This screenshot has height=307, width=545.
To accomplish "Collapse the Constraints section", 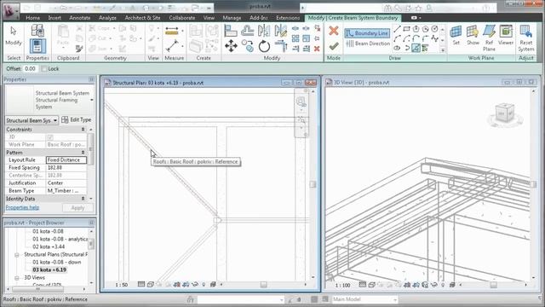I will click(x=83, y=130).
